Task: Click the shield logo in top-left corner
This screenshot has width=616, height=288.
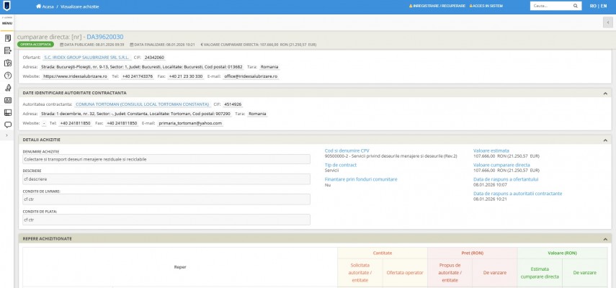Action: (7, 6)
